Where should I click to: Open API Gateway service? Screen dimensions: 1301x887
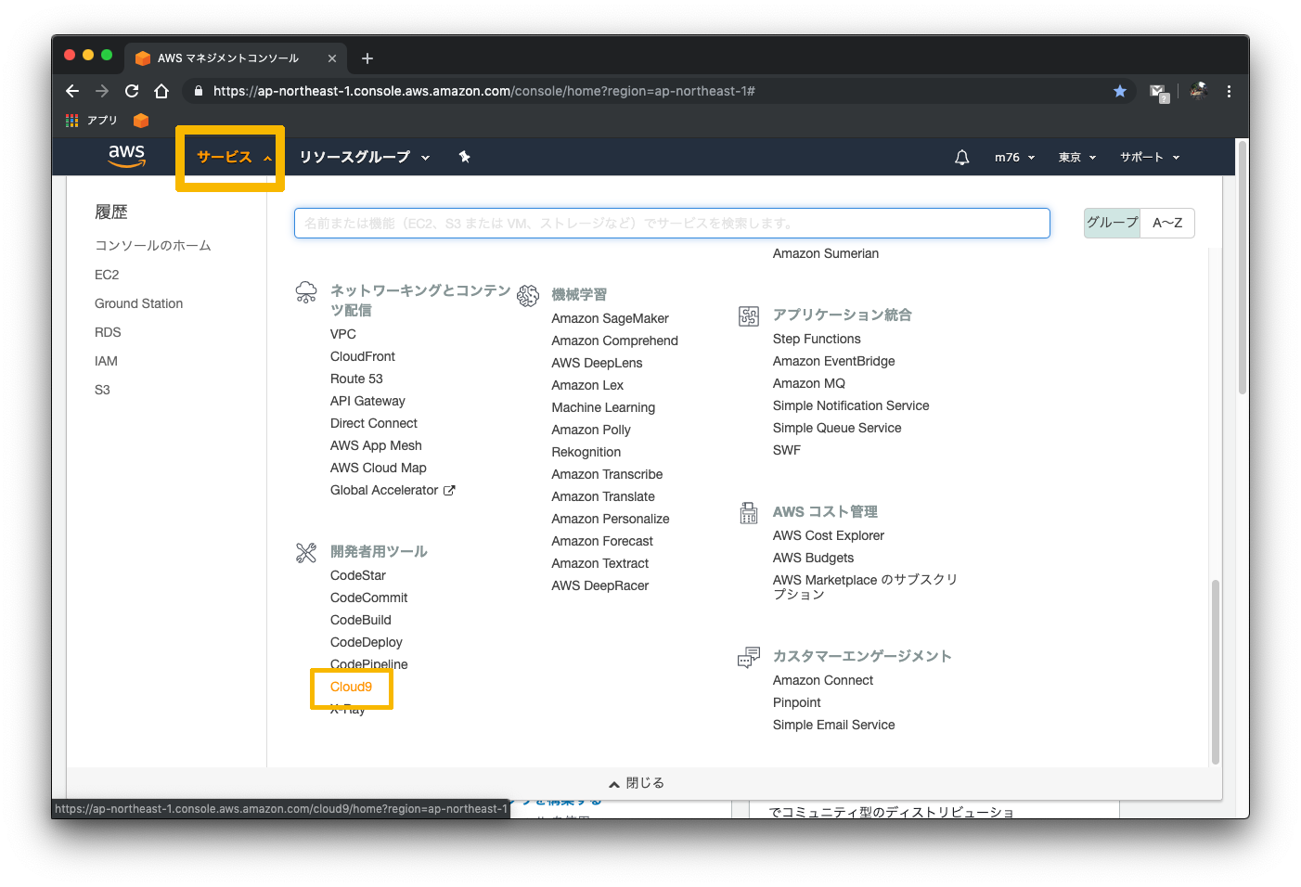pos(367,401)
